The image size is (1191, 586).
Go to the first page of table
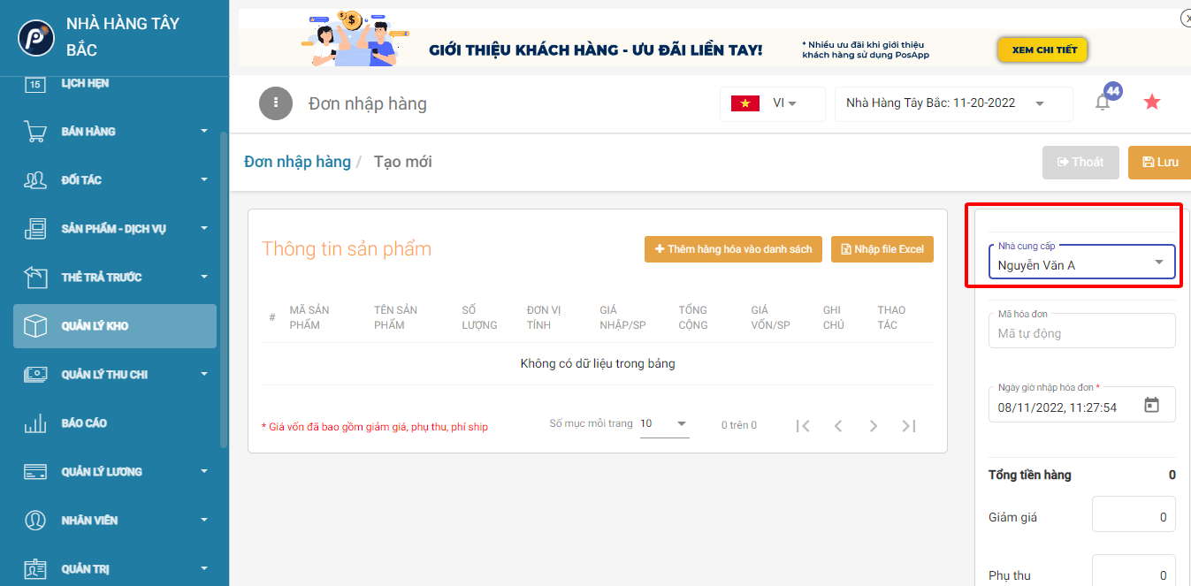click(803, 426)
